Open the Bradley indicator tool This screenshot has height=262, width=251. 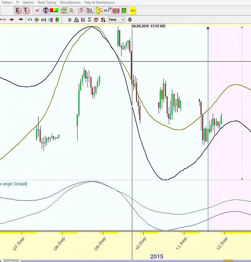click(x=90, y=10)
